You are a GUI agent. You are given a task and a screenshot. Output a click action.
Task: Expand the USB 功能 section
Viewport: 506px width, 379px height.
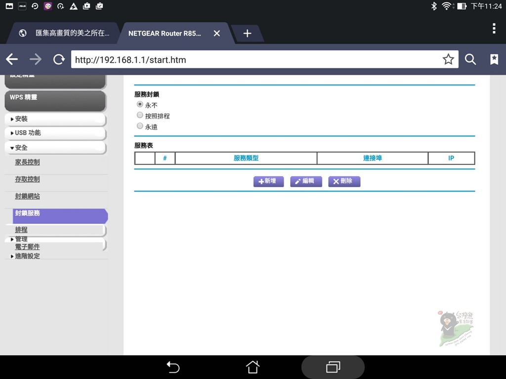55,133
